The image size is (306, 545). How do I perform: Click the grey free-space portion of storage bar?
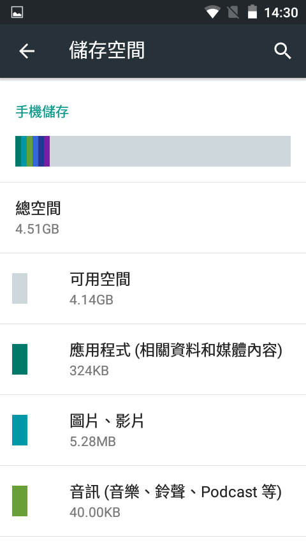pyautogui.click(x=170, y=151)
